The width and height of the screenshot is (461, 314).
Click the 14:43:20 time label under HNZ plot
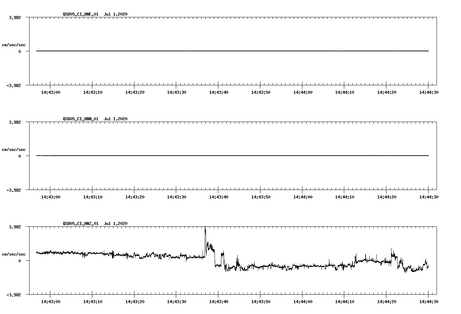click(134, 301)
